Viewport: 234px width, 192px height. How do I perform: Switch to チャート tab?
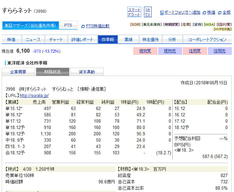pyautogui.click(x=56, y=40)
